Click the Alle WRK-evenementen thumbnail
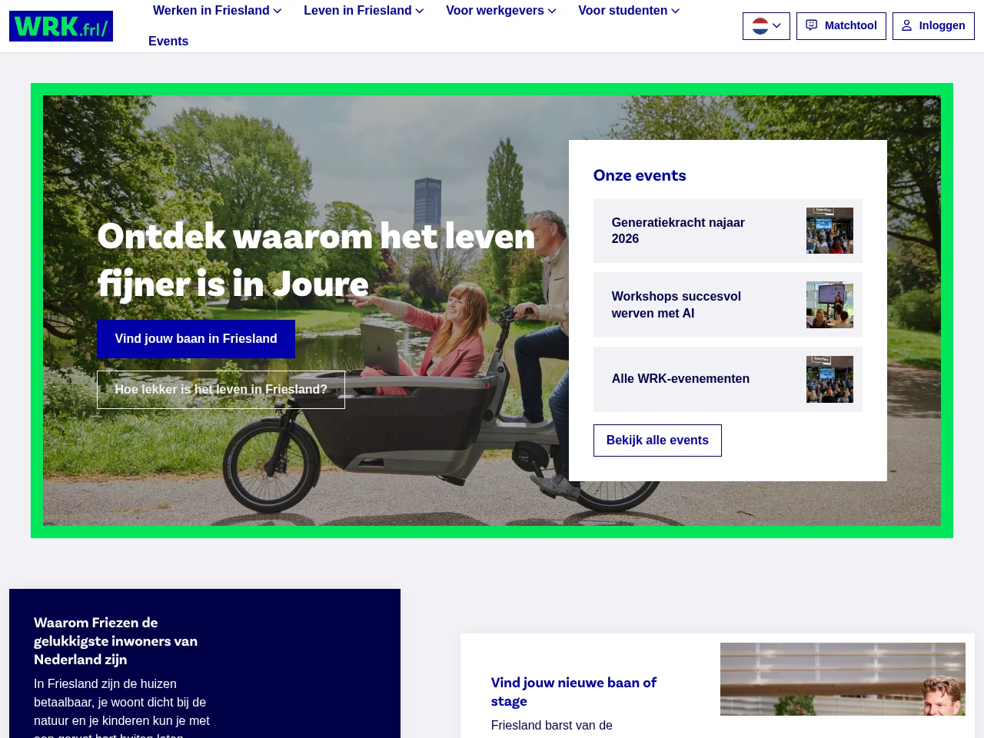The image size is (984, 738). [x=829, y=379]
